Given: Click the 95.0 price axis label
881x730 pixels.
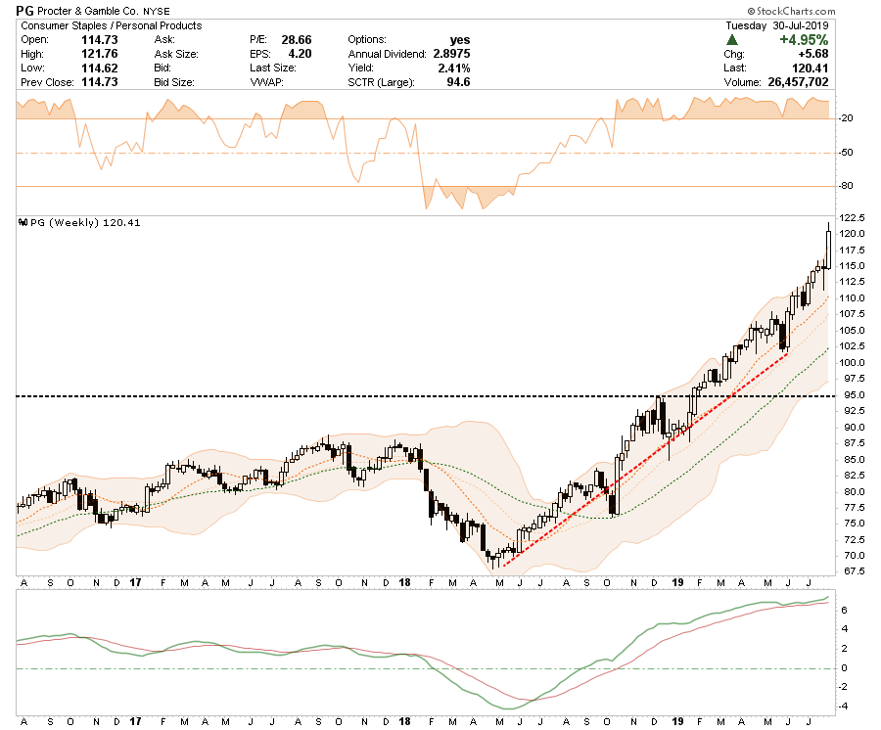Looking at the screenshot, I should [854, 395].
